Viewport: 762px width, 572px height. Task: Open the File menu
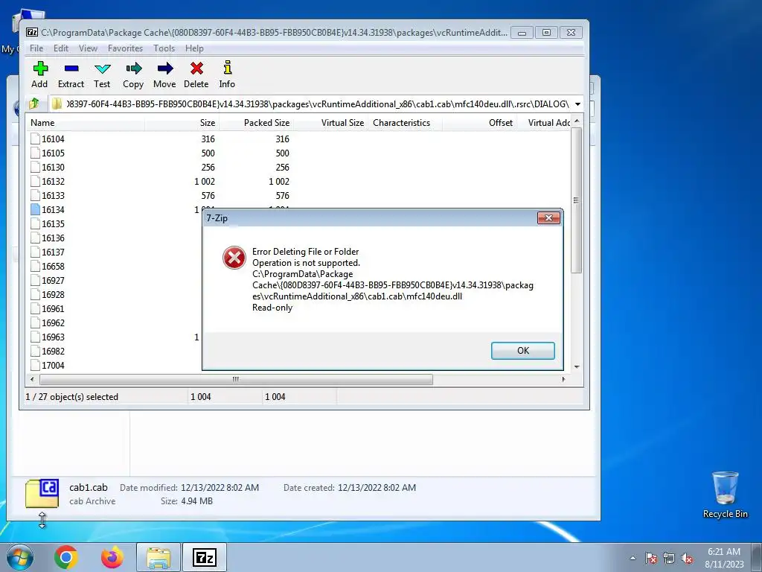click(x=36, y=48)
